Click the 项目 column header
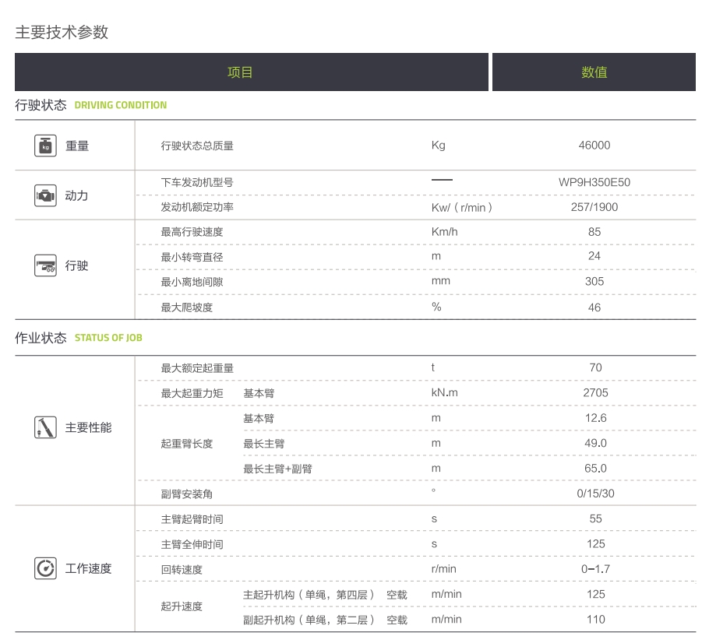 [252, 72]
